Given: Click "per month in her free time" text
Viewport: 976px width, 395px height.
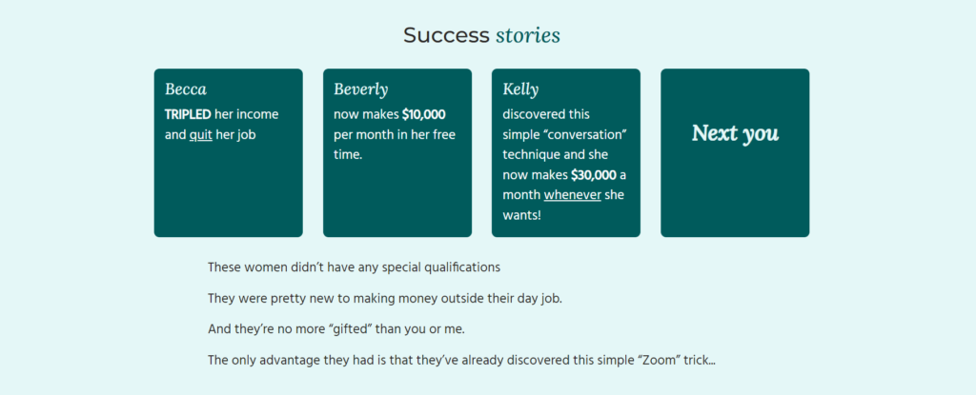Looking at the screenshot, I should point(395,145).
